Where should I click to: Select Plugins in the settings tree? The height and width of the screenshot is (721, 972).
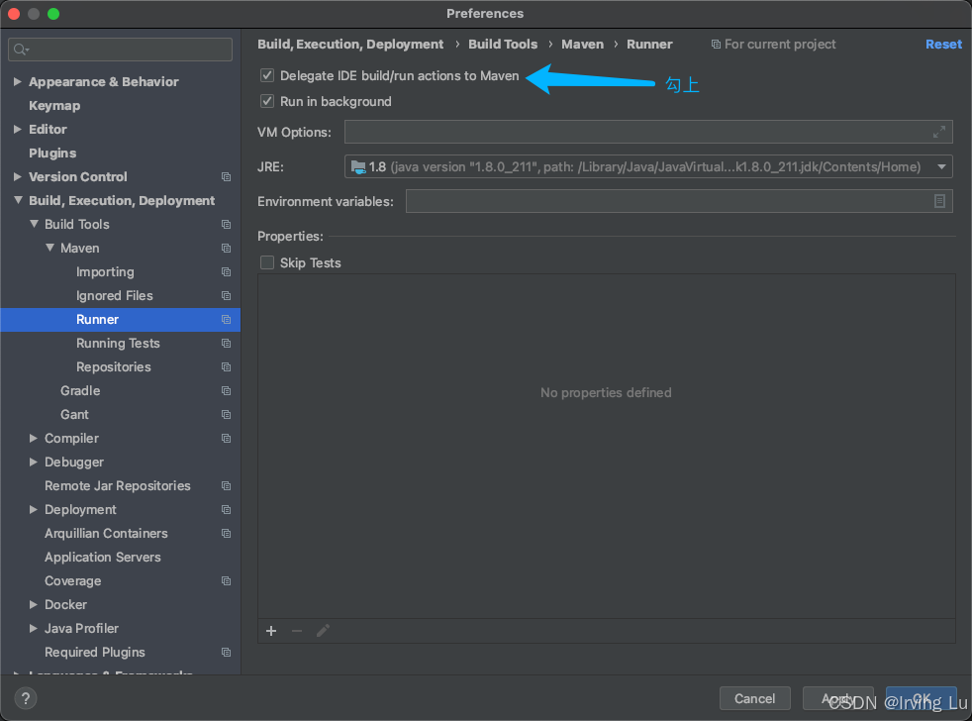(x=52, y=153)
